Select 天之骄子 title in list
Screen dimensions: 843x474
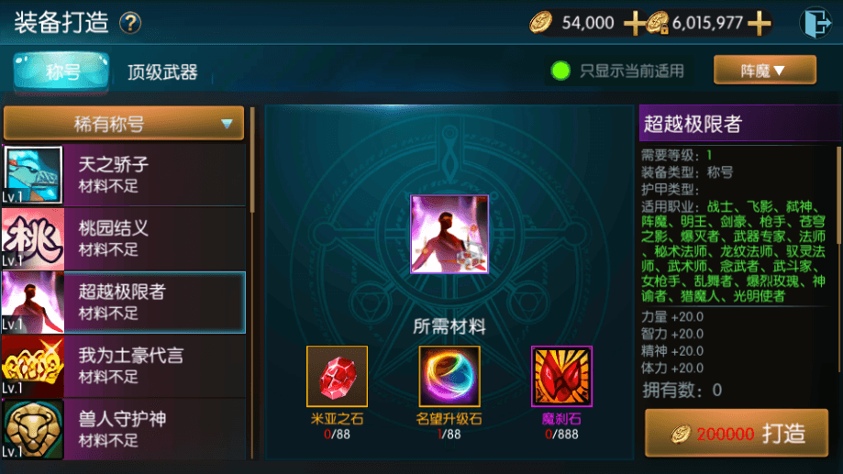[124, 175]
